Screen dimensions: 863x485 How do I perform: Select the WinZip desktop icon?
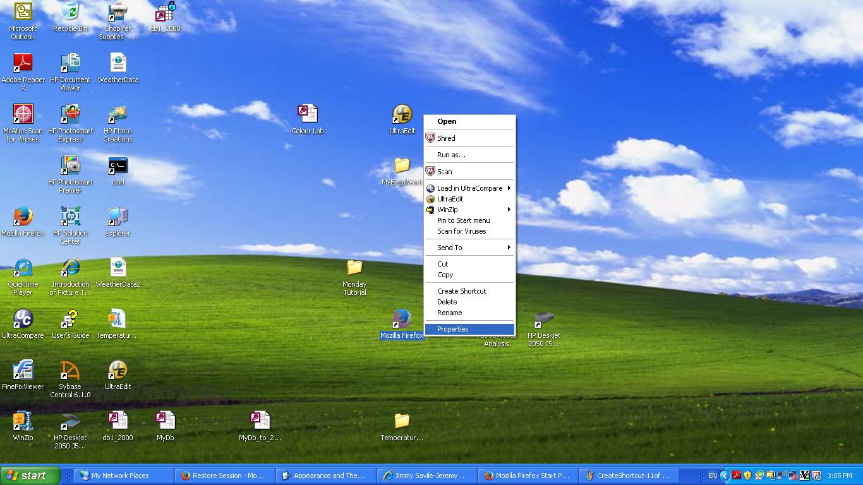[x=23, y=422]
